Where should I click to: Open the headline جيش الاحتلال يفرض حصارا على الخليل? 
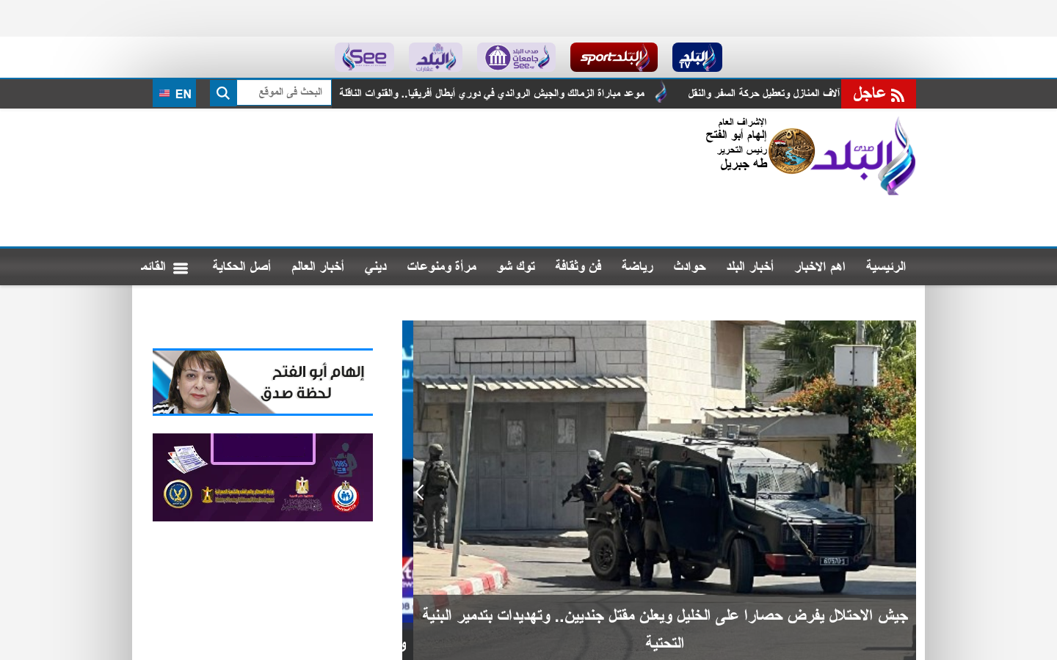[x=664, y=628]
